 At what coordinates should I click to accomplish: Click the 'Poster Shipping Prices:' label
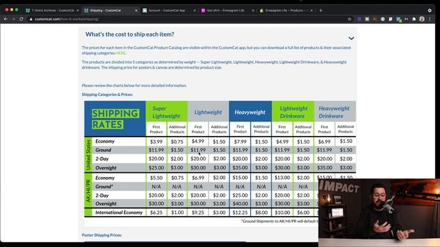tap(102, 235)
